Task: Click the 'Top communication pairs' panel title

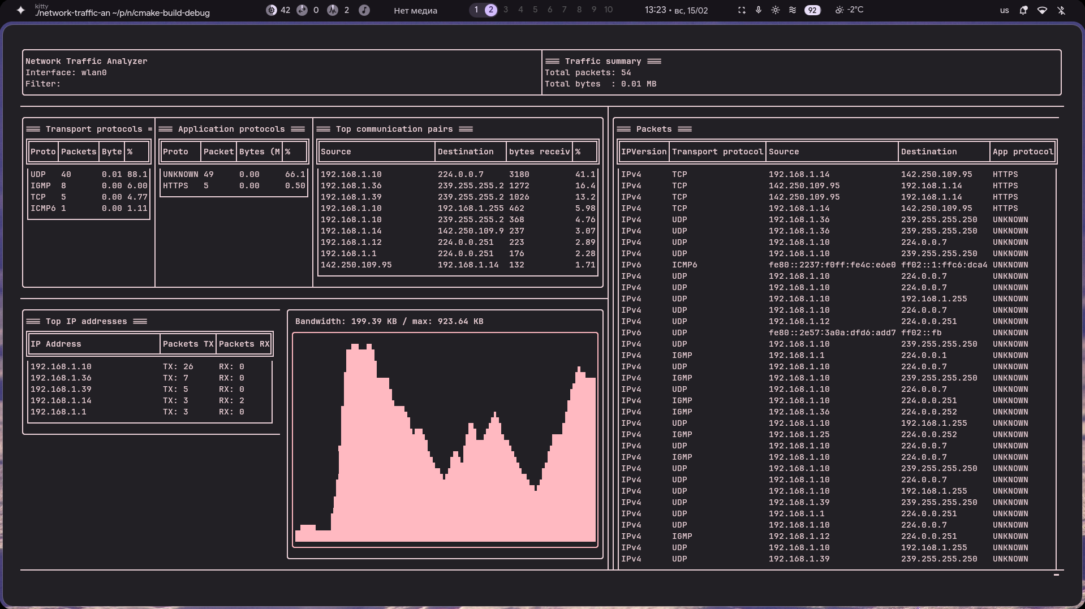Action: pos(394,129)
